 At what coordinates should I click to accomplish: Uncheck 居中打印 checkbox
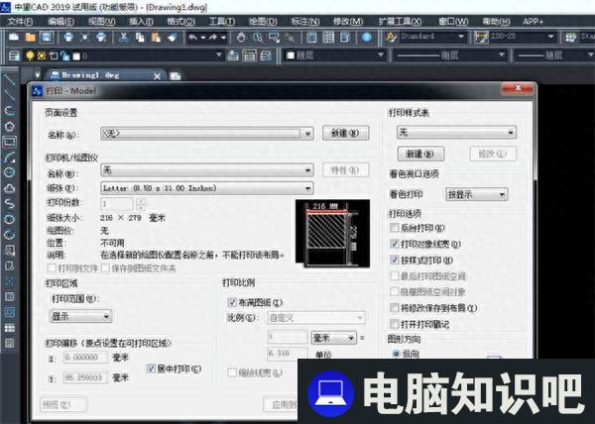tap(151, 369)
